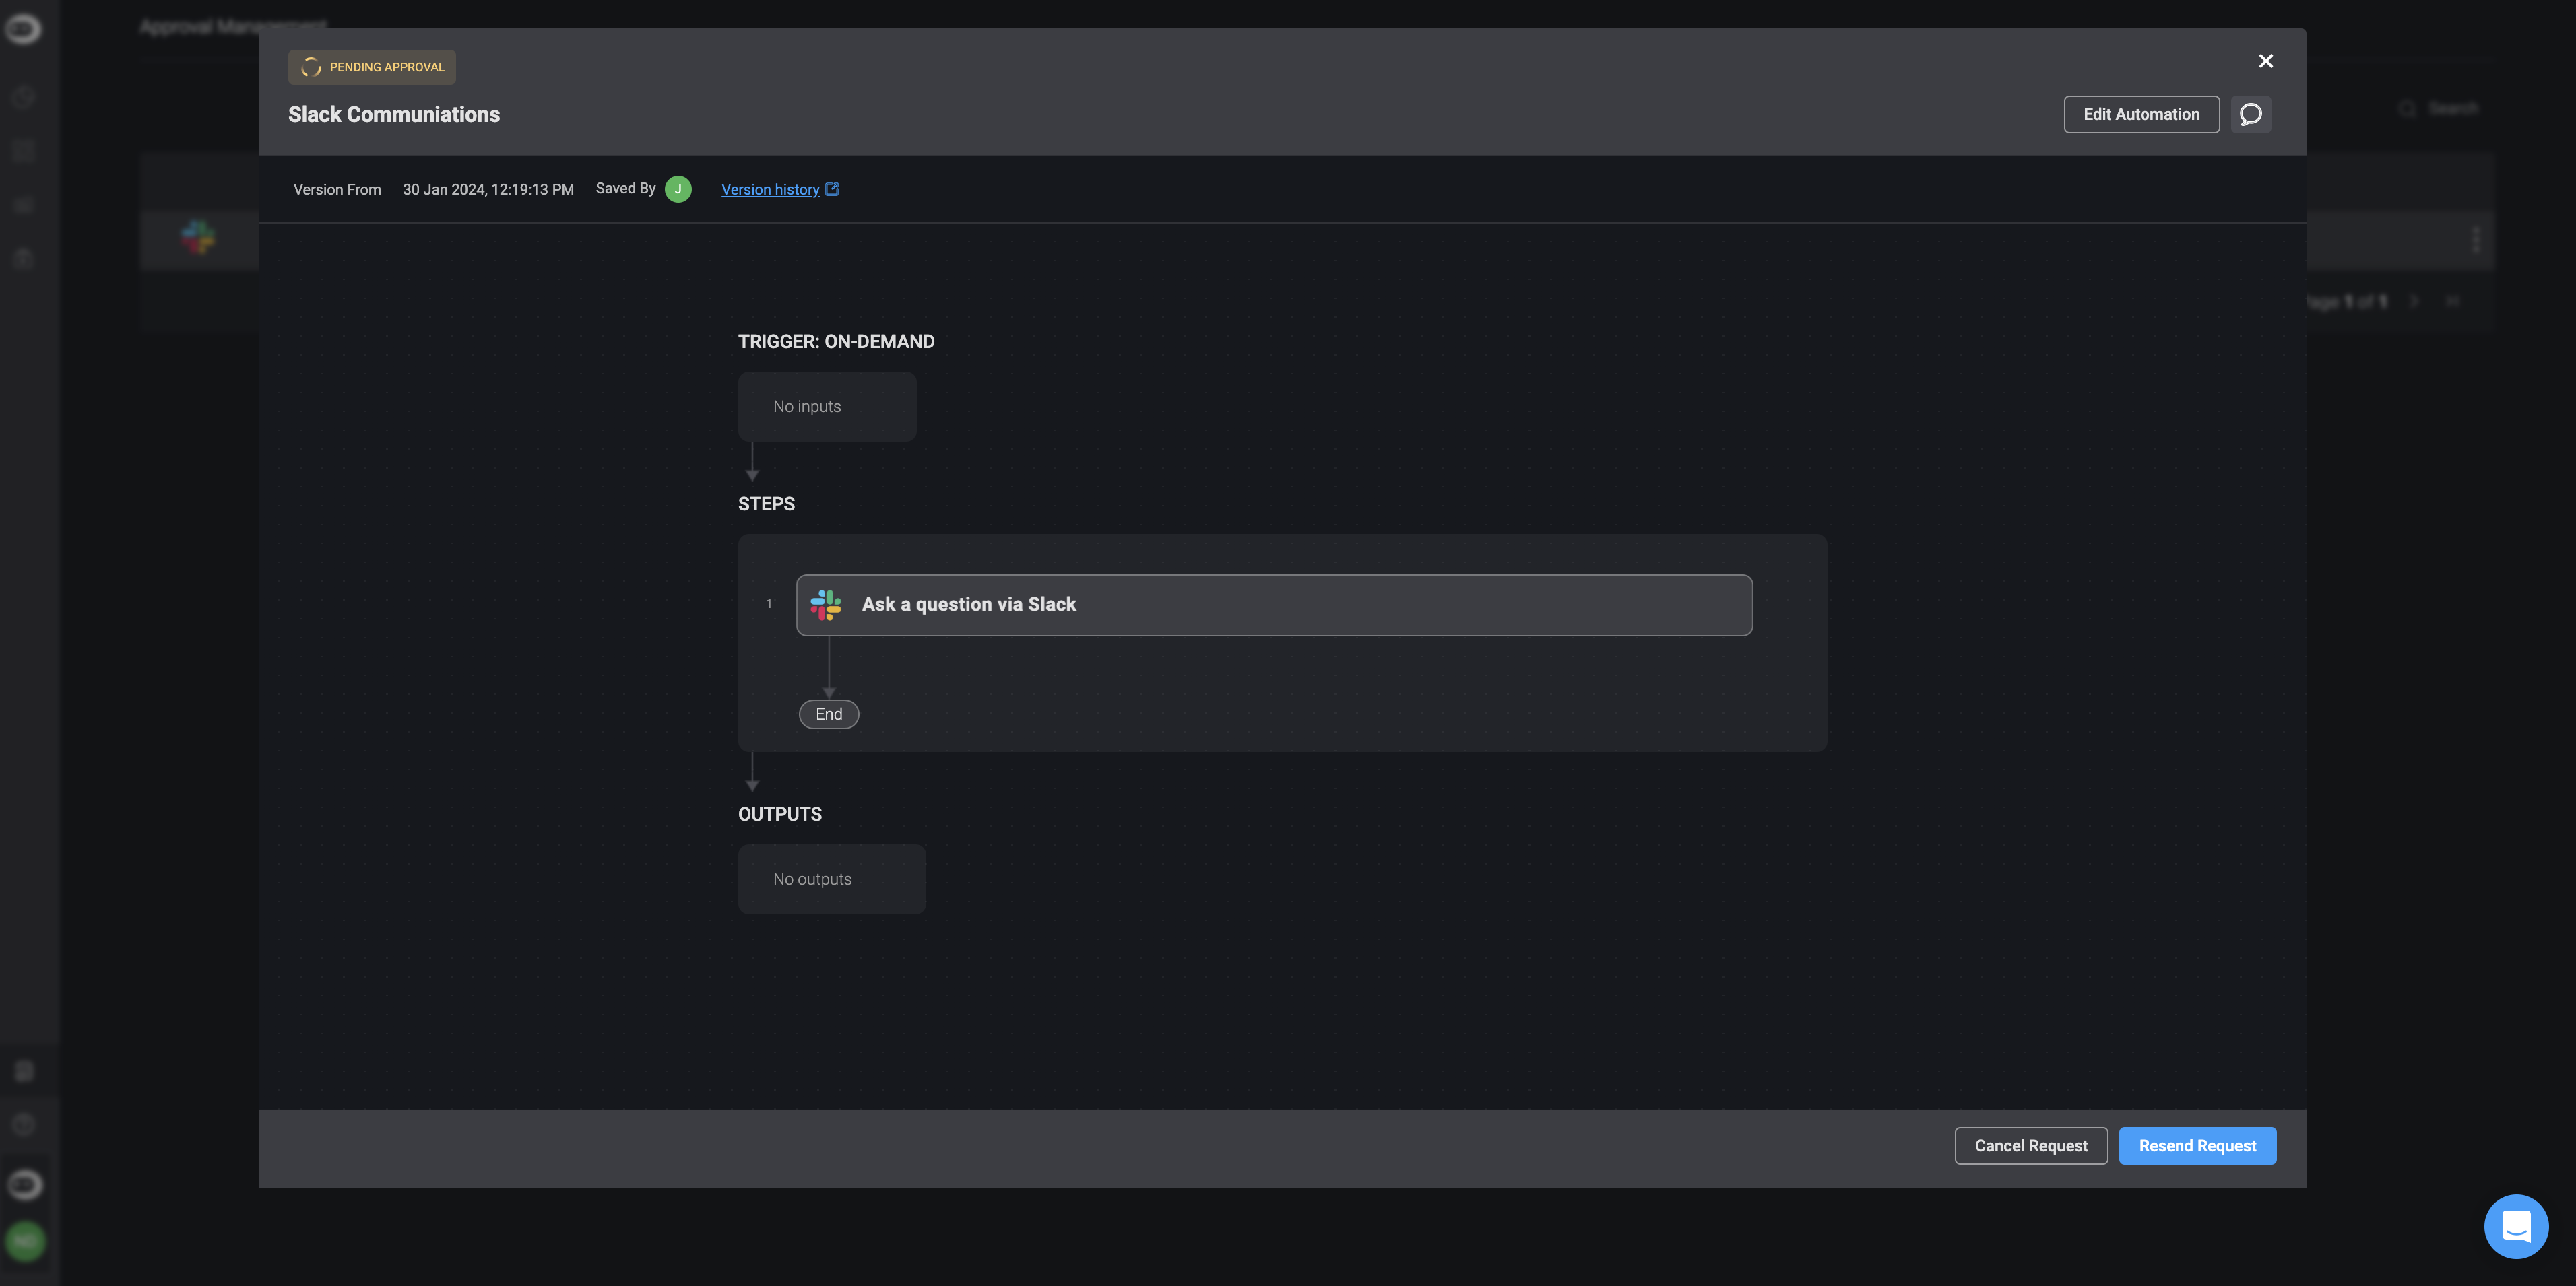The height and width of the screenshot is (1286, 2576).
Task: Click the End node pill
Action: pos(829,714)
